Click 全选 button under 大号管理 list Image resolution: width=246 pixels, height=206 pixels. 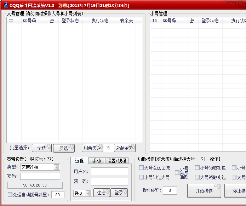coord(42,148)
